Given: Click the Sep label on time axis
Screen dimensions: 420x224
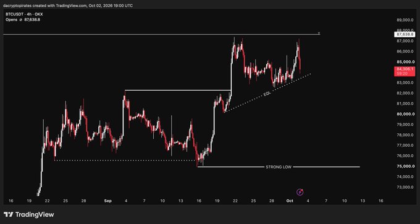Looking at the screenshot, I should coord(107,201).
